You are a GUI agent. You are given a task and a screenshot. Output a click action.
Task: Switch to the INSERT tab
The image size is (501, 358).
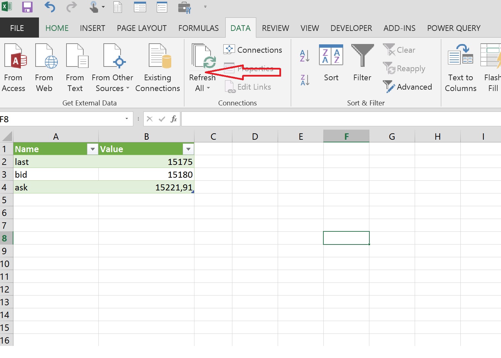coord(93,28)
